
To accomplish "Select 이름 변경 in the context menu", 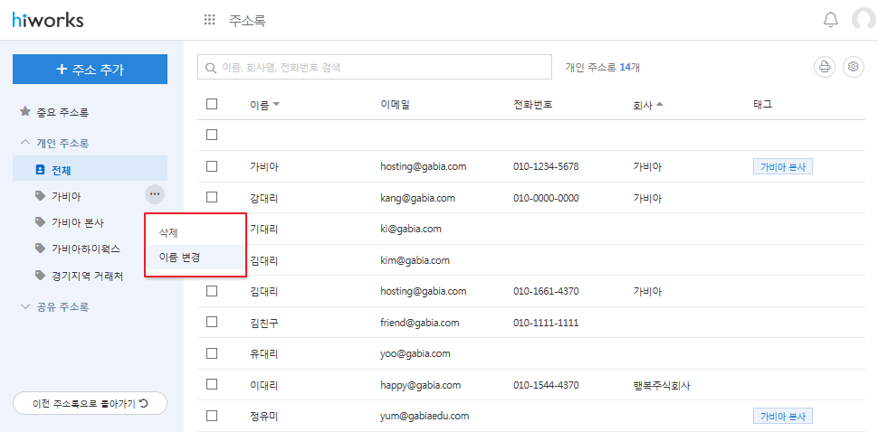I will point(179,258).
